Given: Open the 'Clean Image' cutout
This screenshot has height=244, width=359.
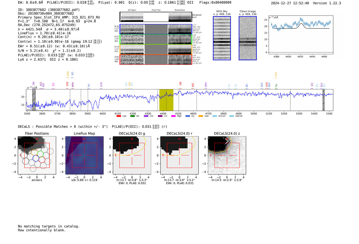Looking at the screenshot, I should [x=247, y=38].
